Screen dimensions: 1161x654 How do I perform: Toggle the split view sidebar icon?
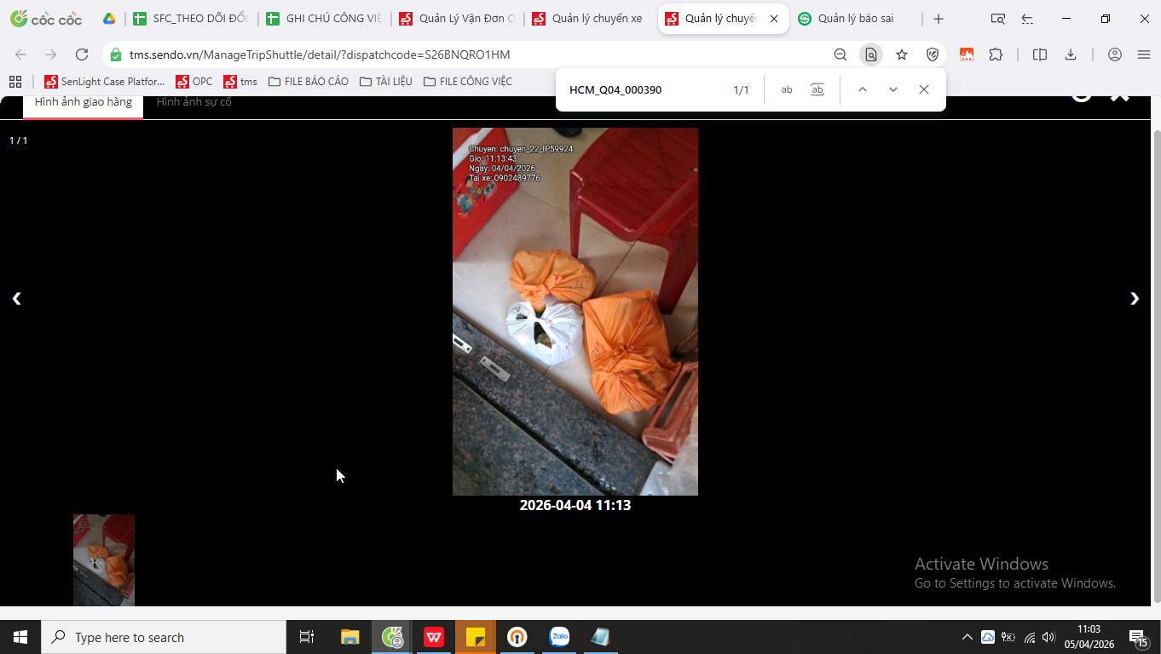1040,54
